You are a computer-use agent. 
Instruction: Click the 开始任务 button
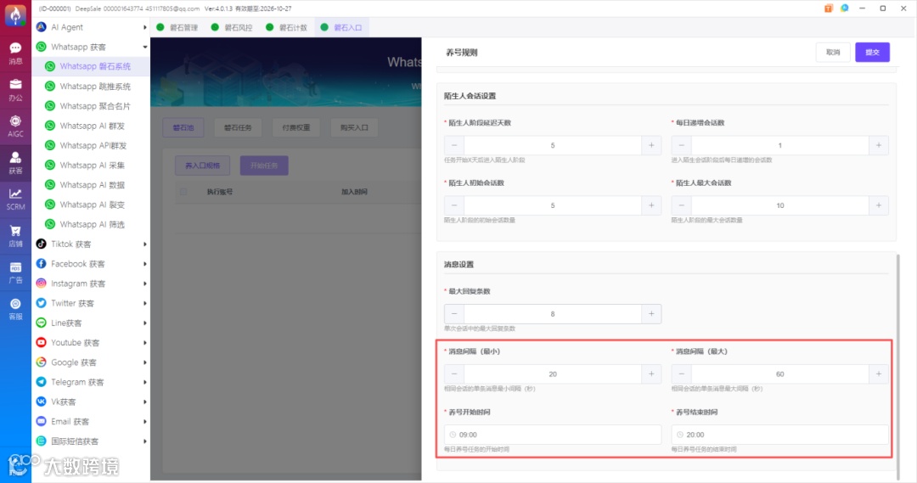coord(264,166)
